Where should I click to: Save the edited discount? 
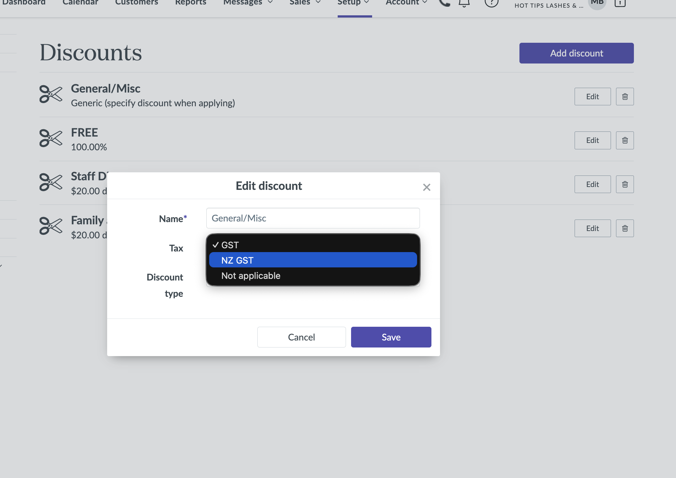[391, 337]
